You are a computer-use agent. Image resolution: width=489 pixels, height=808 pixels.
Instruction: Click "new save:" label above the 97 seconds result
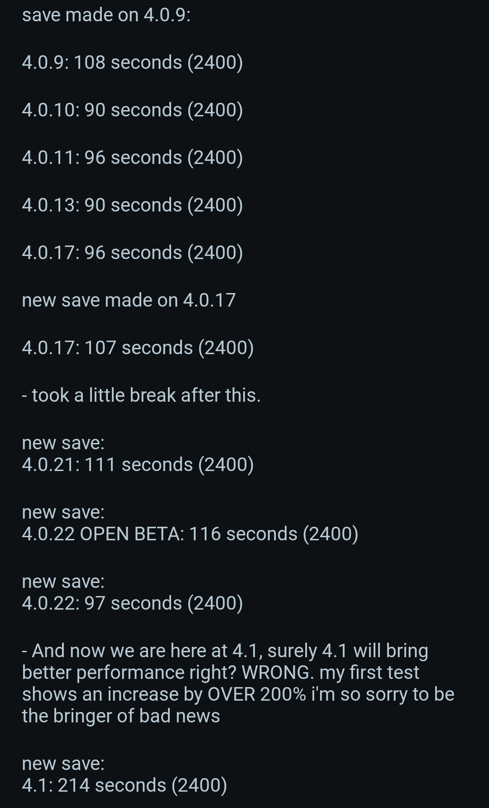pos(63,582)
